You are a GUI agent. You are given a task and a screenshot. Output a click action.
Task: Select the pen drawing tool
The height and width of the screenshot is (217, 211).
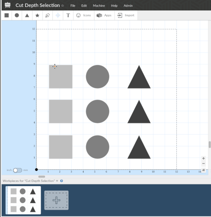pyautogui.click(x=48, y=15)
